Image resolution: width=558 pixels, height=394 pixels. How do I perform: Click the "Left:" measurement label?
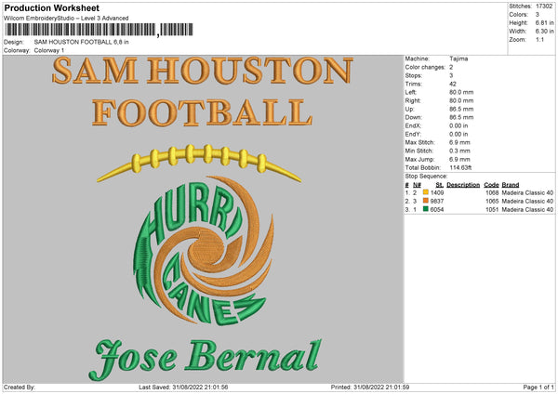[x=411, y=92]
